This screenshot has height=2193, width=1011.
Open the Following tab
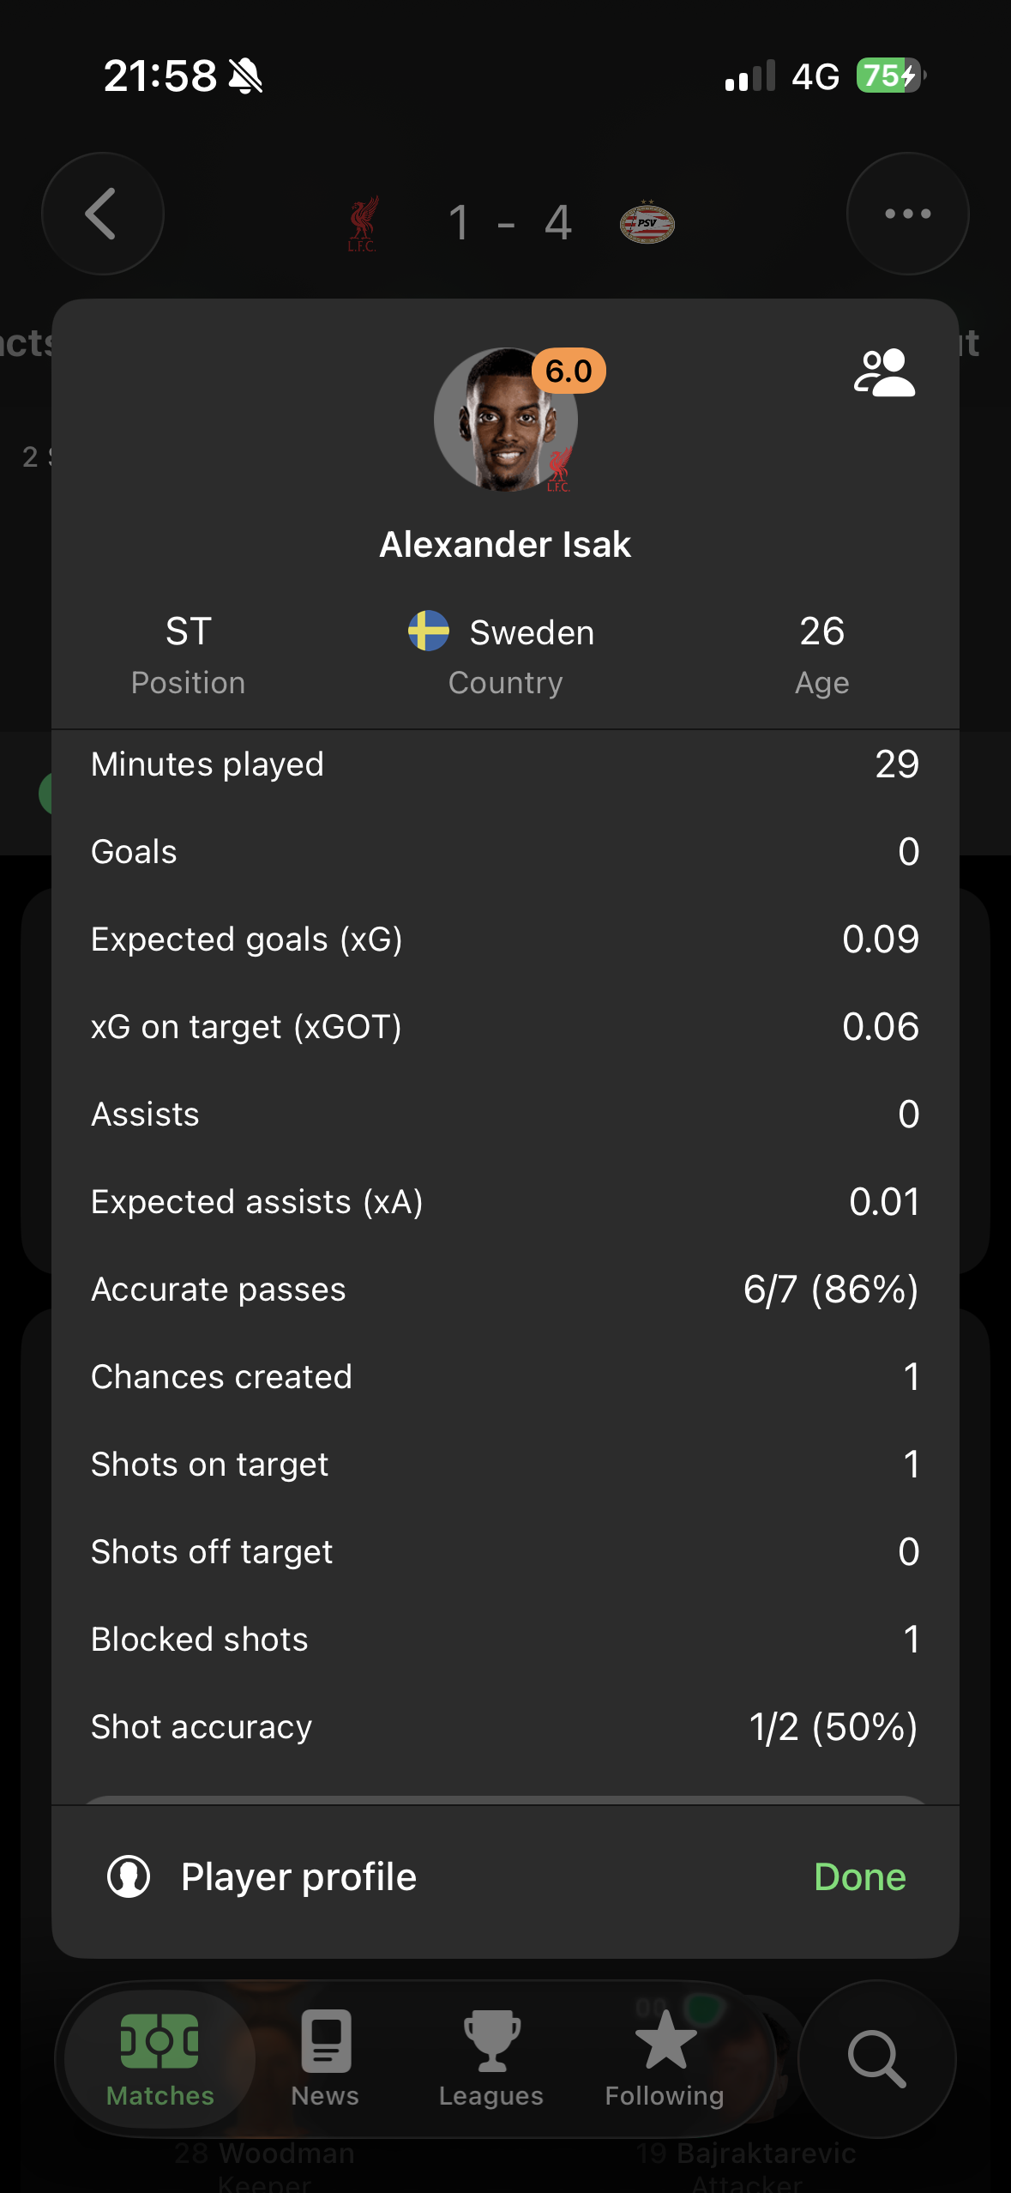coord(665,2057)
